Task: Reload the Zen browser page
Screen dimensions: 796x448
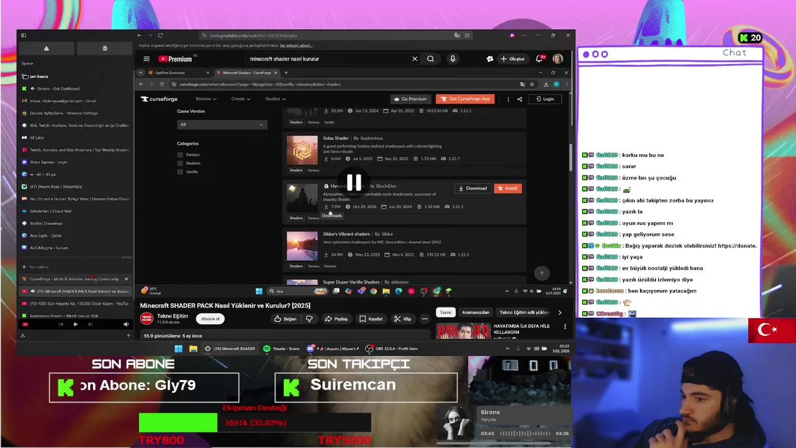Action: [160, 35]
